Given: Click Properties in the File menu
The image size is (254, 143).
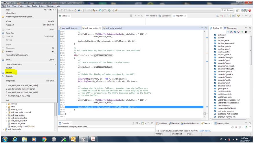Looking at the screenshot, I should click(x=29, y=81).
